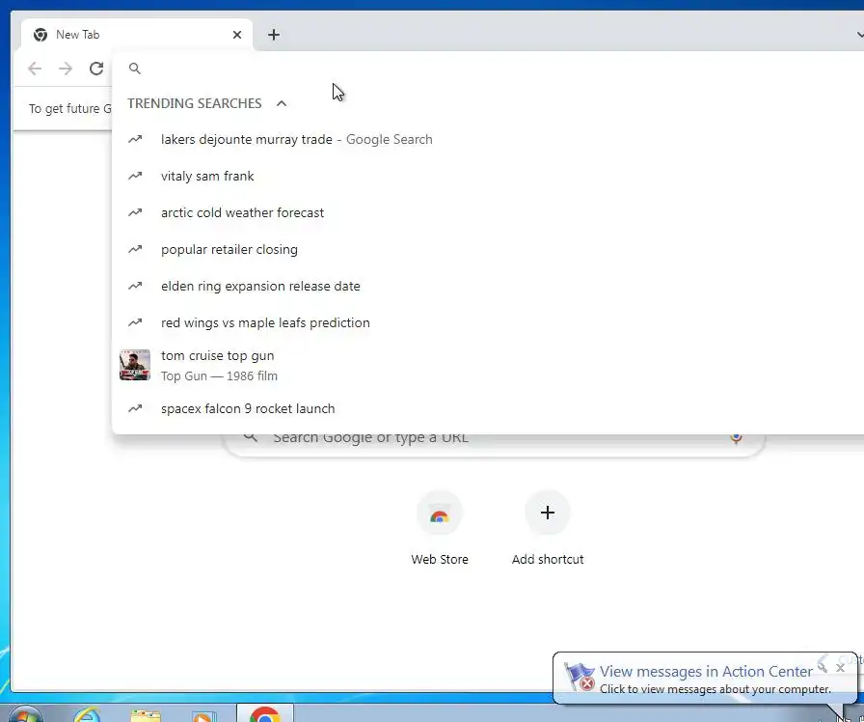Screen dimensions: 864x722
Task: Select the New Tab tab
Action: click(x=137, y=35)
